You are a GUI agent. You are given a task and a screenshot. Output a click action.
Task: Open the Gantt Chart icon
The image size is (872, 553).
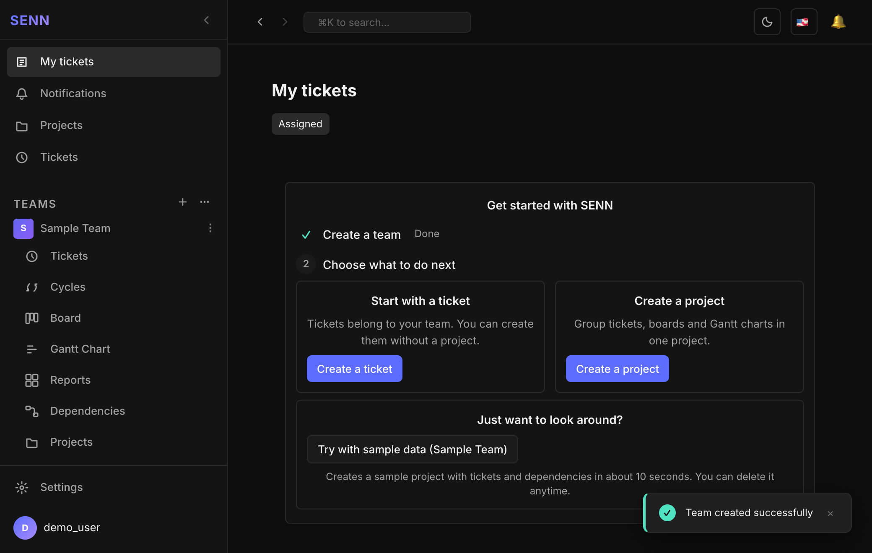point(32,349)
